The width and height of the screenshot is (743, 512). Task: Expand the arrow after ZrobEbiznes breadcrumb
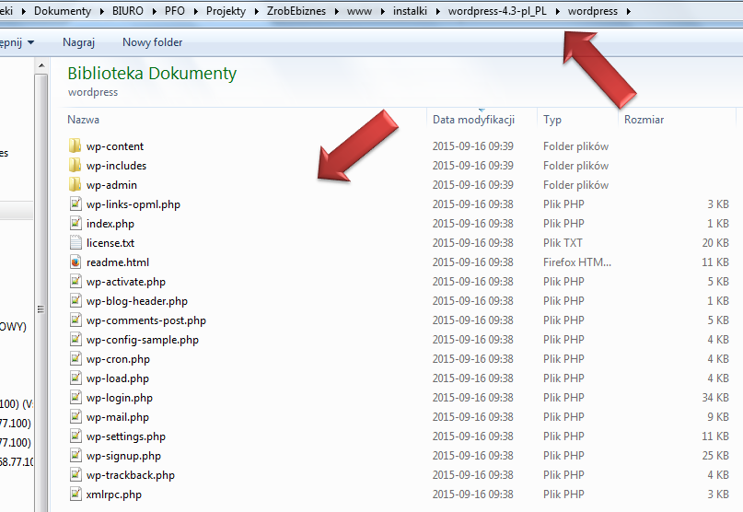pos(336,11)
